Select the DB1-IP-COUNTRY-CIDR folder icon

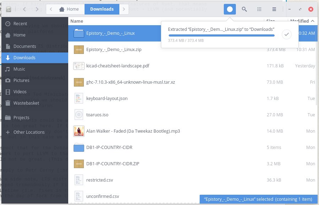(79, 147)
